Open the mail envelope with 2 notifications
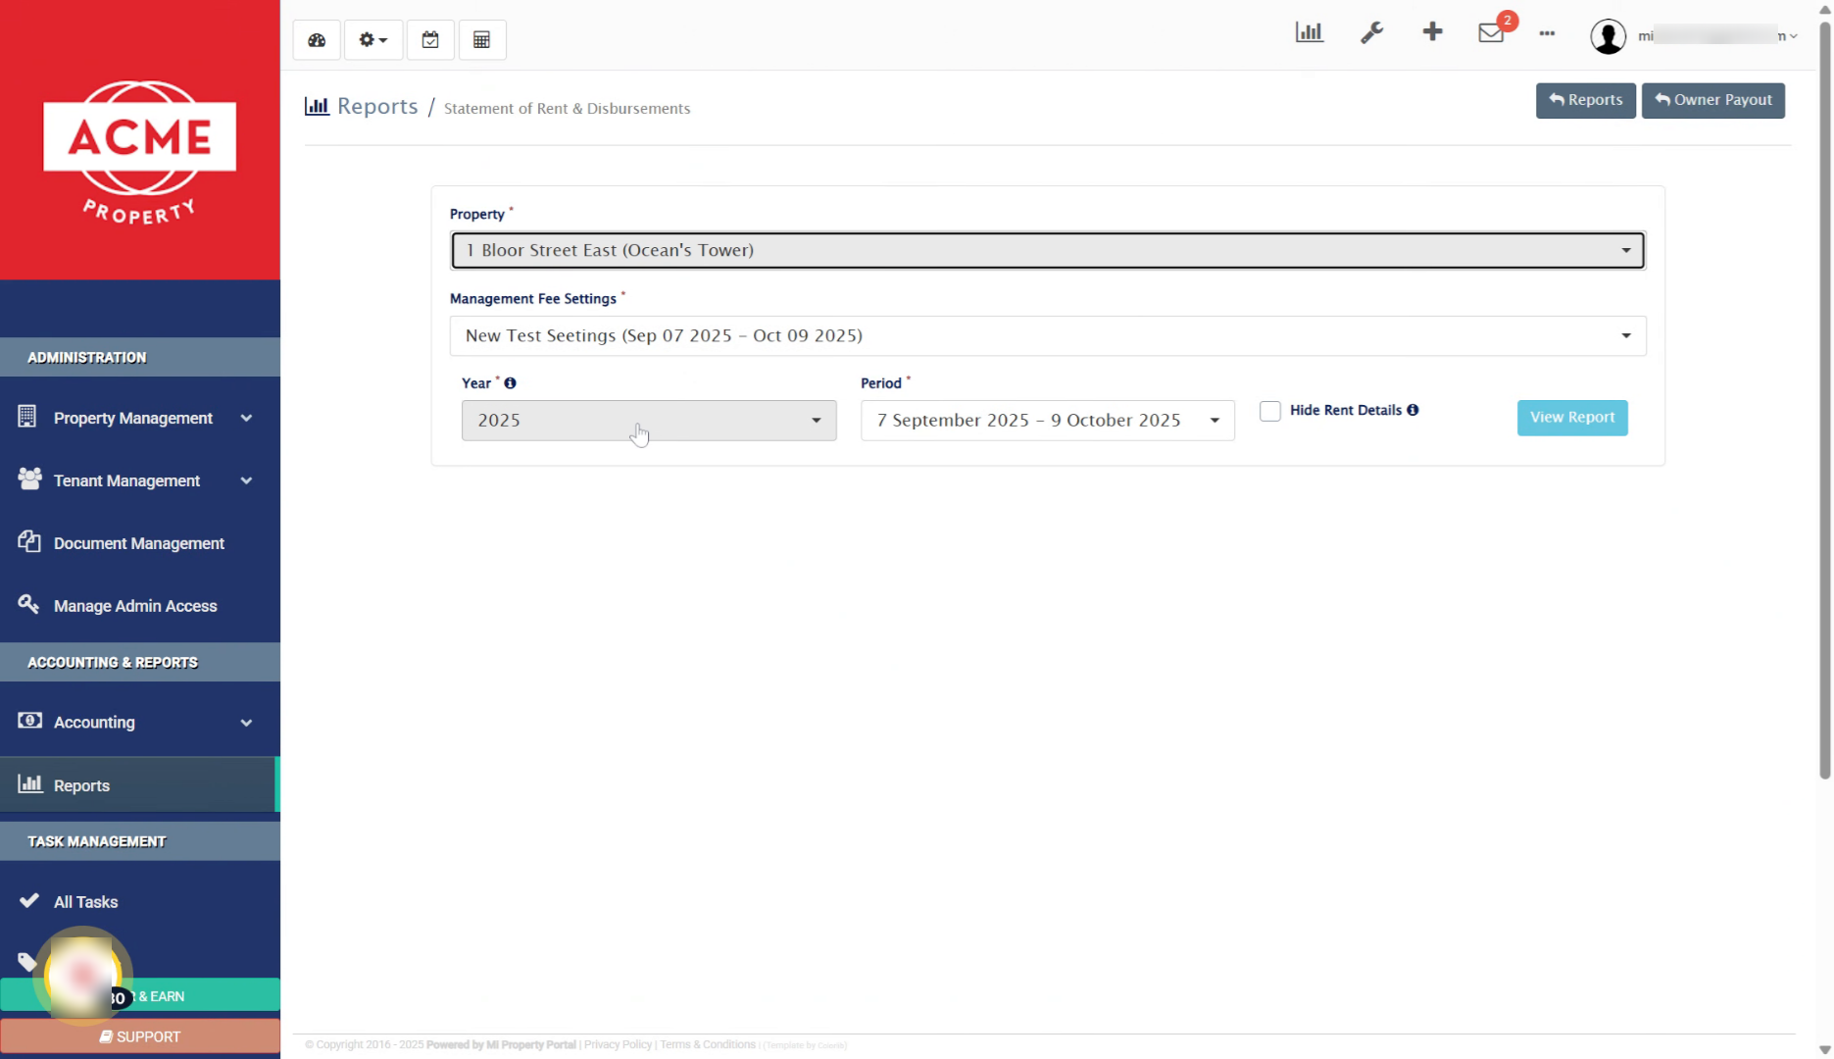Viewport: 1834px width, 1059px height. click(x=1492, y=32)
